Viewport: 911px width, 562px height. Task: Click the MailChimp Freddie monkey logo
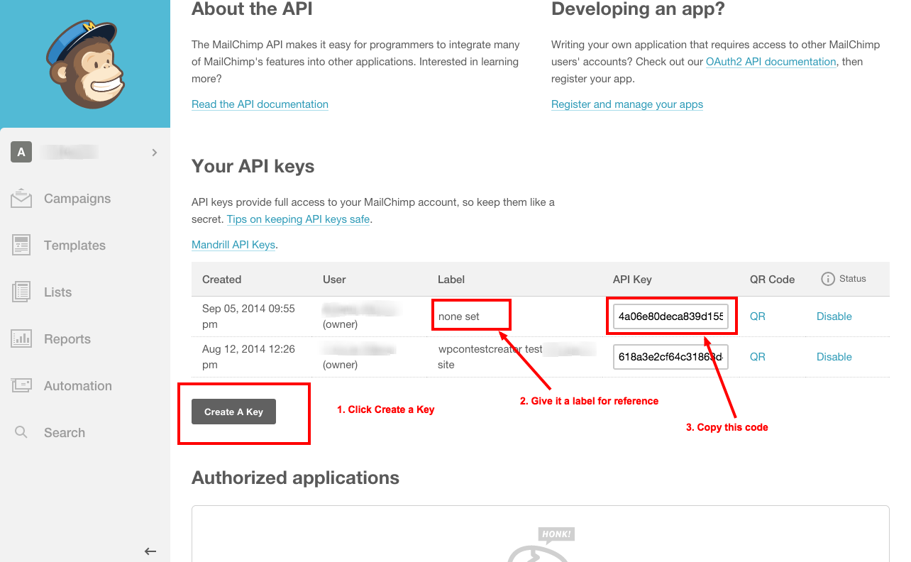pyautogui.click(x=86, y=64)
